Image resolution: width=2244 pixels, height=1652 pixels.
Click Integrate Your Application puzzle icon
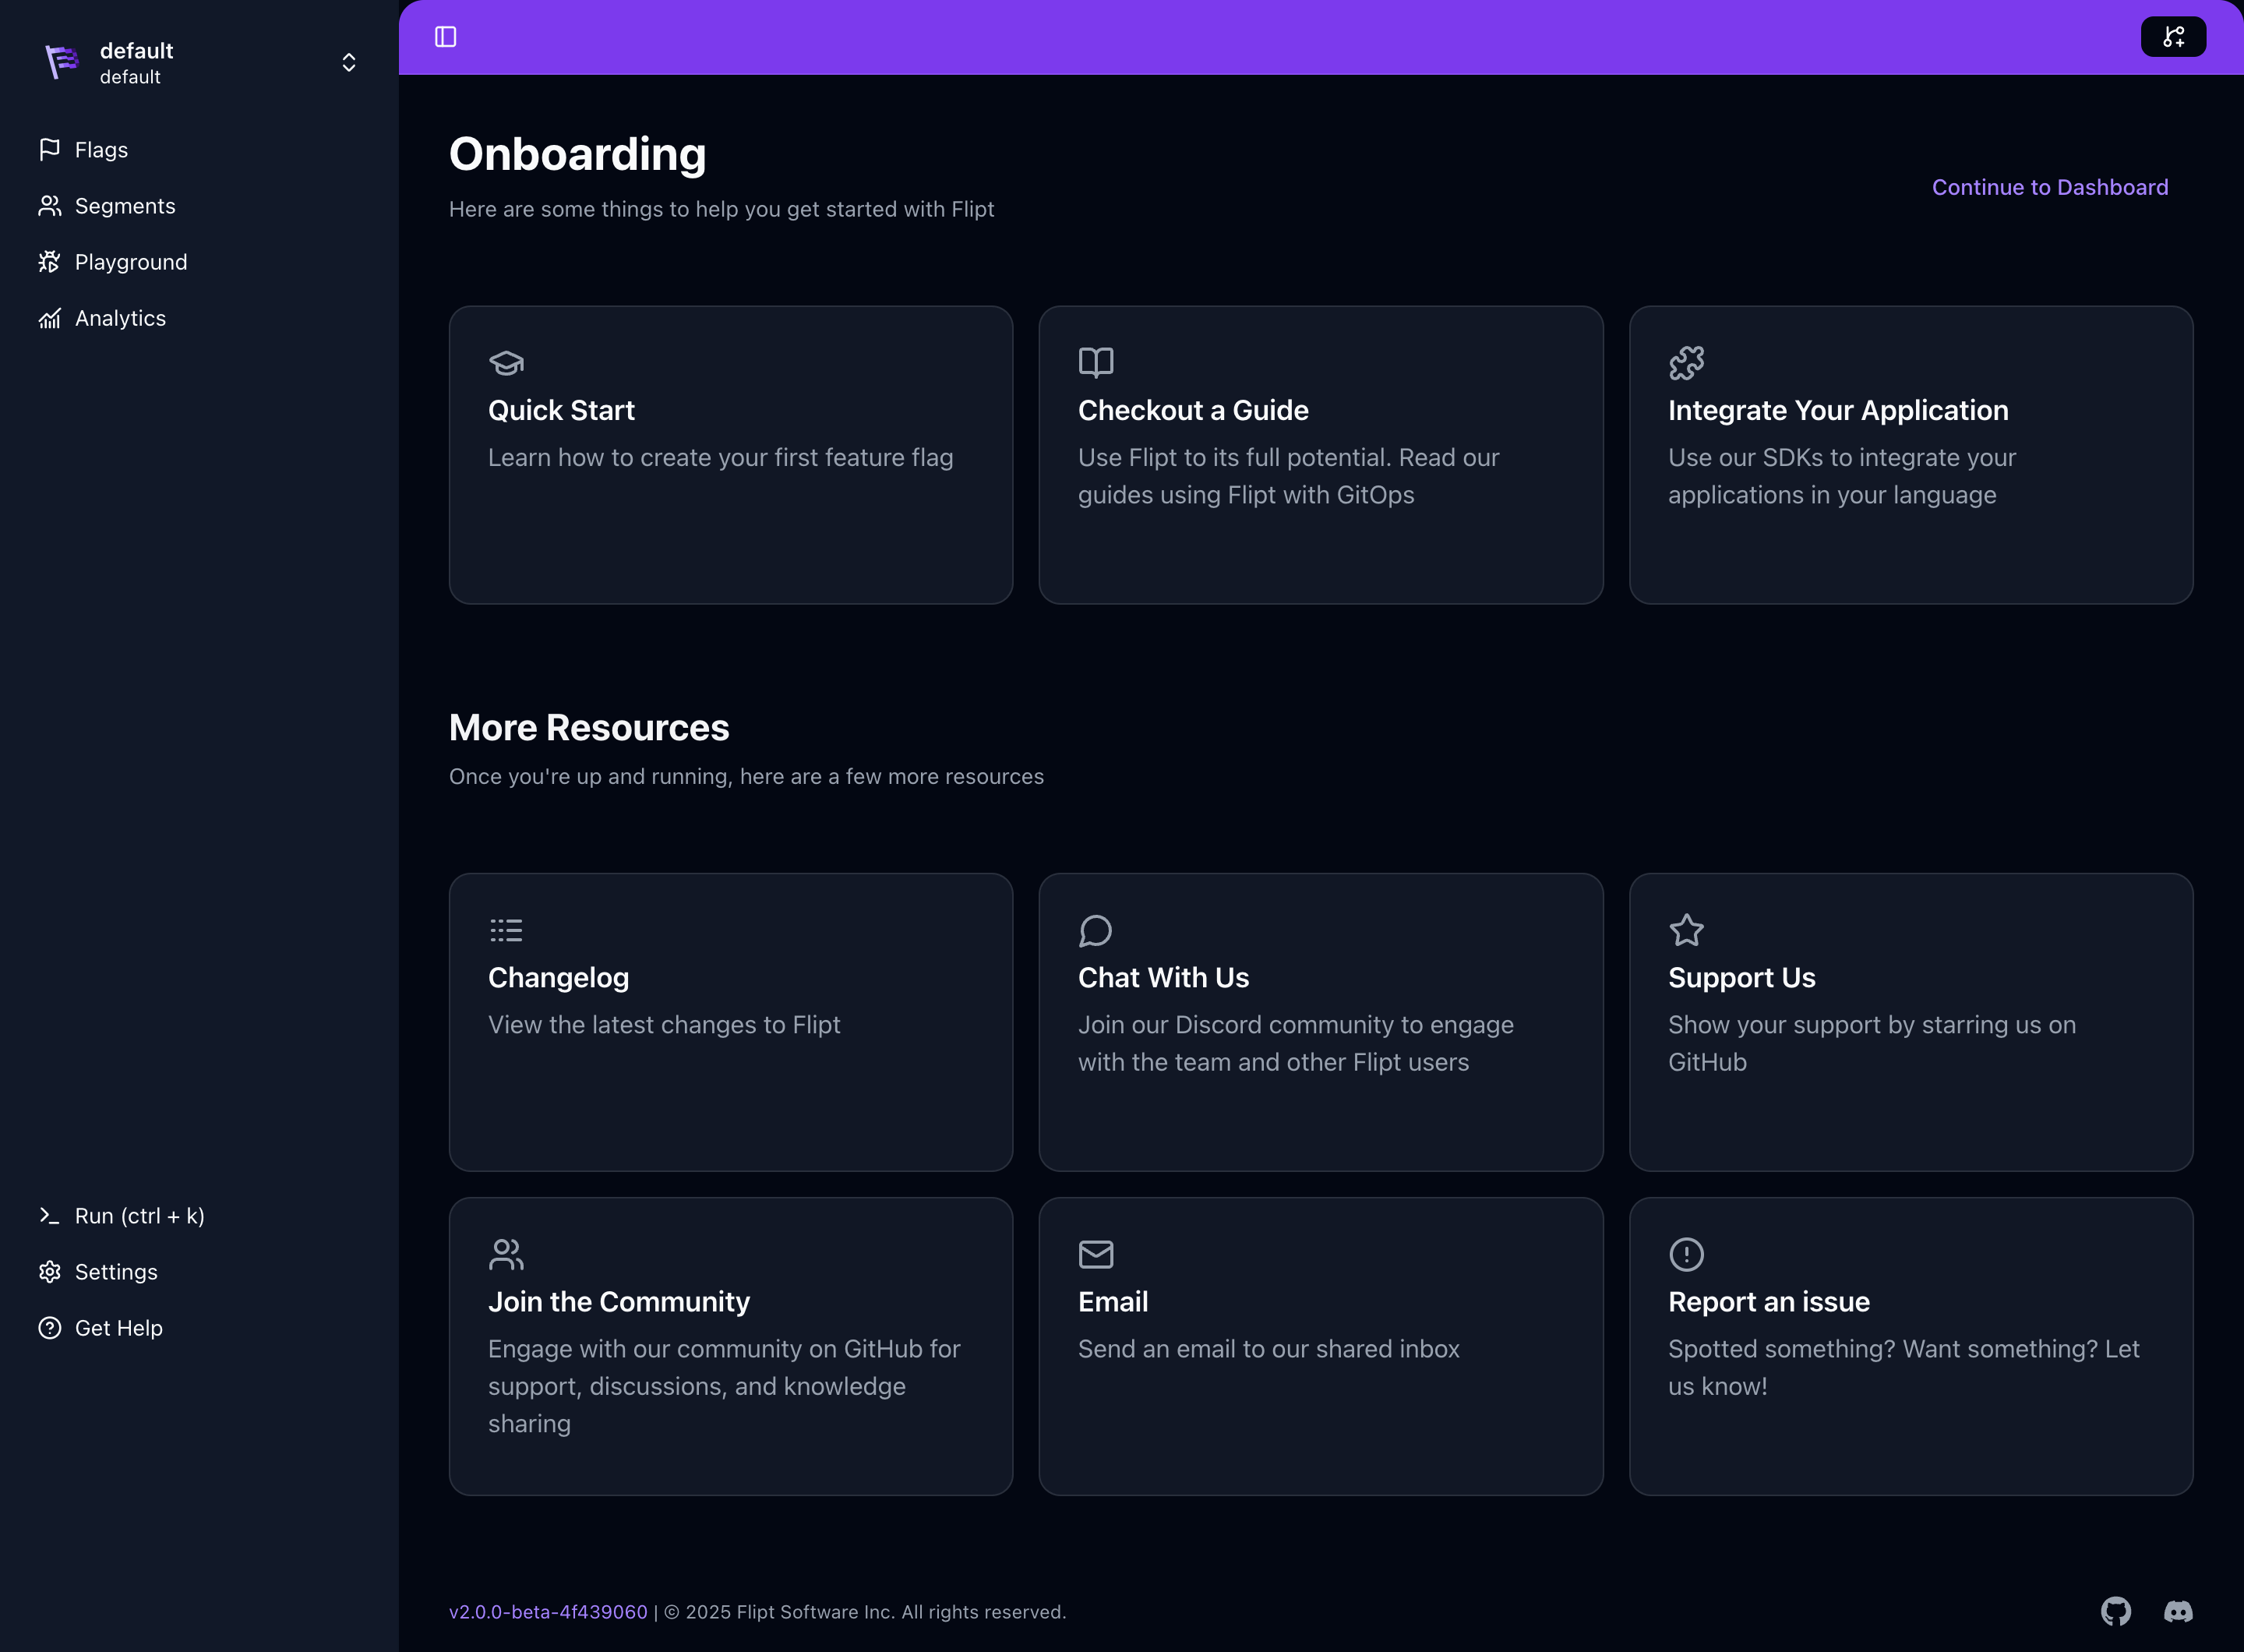click(x=1686, y=363)
